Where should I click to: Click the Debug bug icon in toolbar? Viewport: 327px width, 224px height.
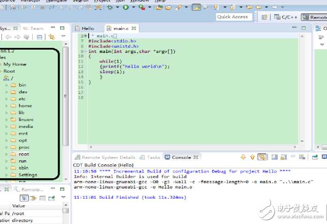pos(111,7)
